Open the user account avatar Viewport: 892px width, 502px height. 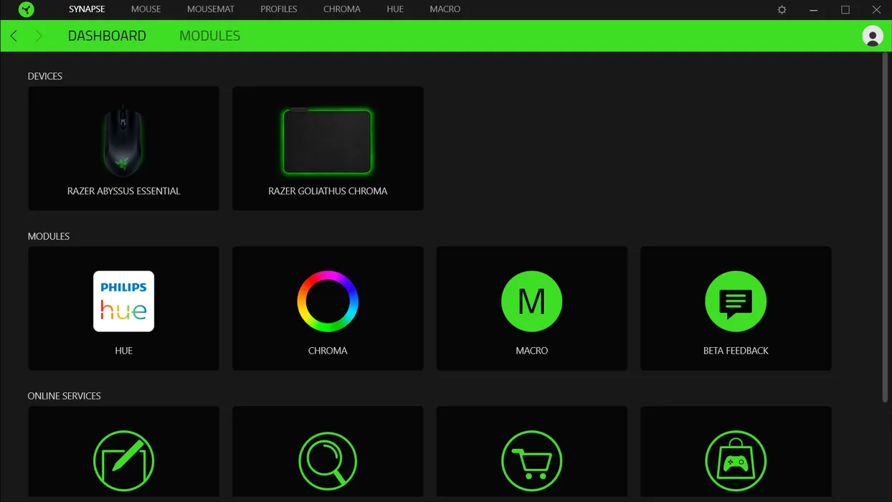(873, 36)
